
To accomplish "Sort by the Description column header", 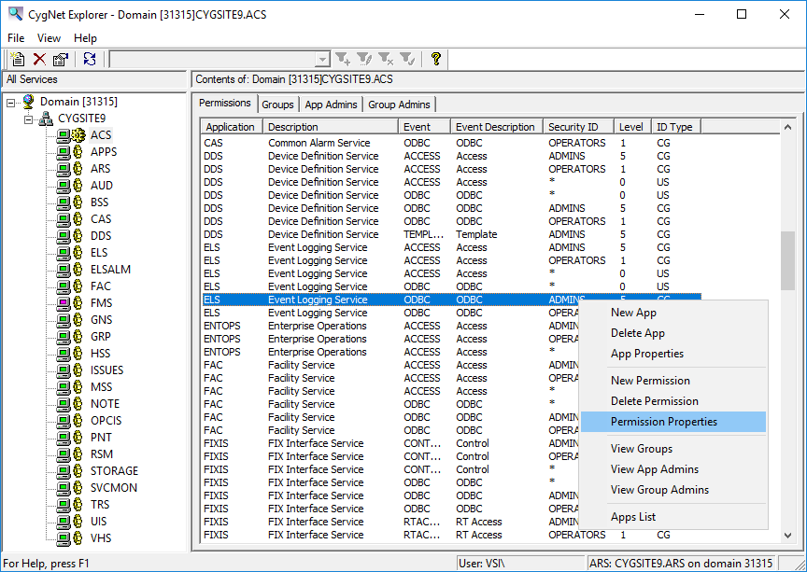I will point(331,127).
